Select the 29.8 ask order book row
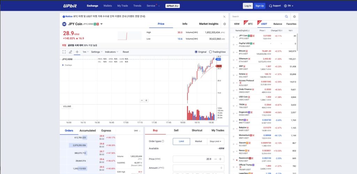This screenshot has height=174, width=357. click(88, 145)
